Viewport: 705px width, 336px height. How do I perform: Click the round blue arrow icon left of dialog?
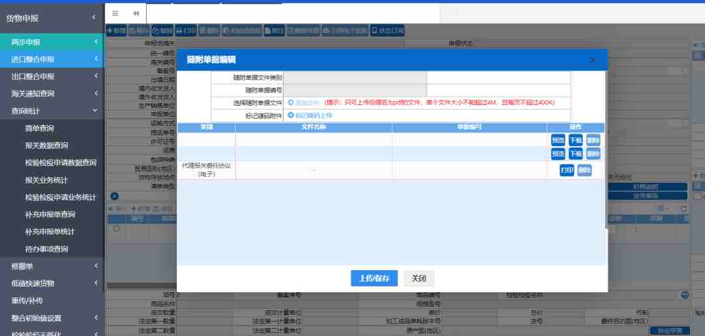(x=114, y=196)
